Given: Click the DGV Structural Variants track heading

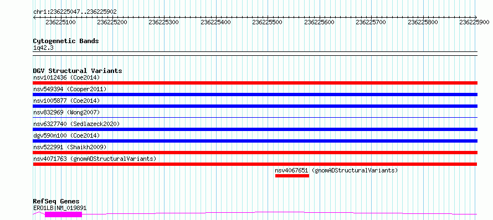Looking at the screenshot, I should coord(78,71).
